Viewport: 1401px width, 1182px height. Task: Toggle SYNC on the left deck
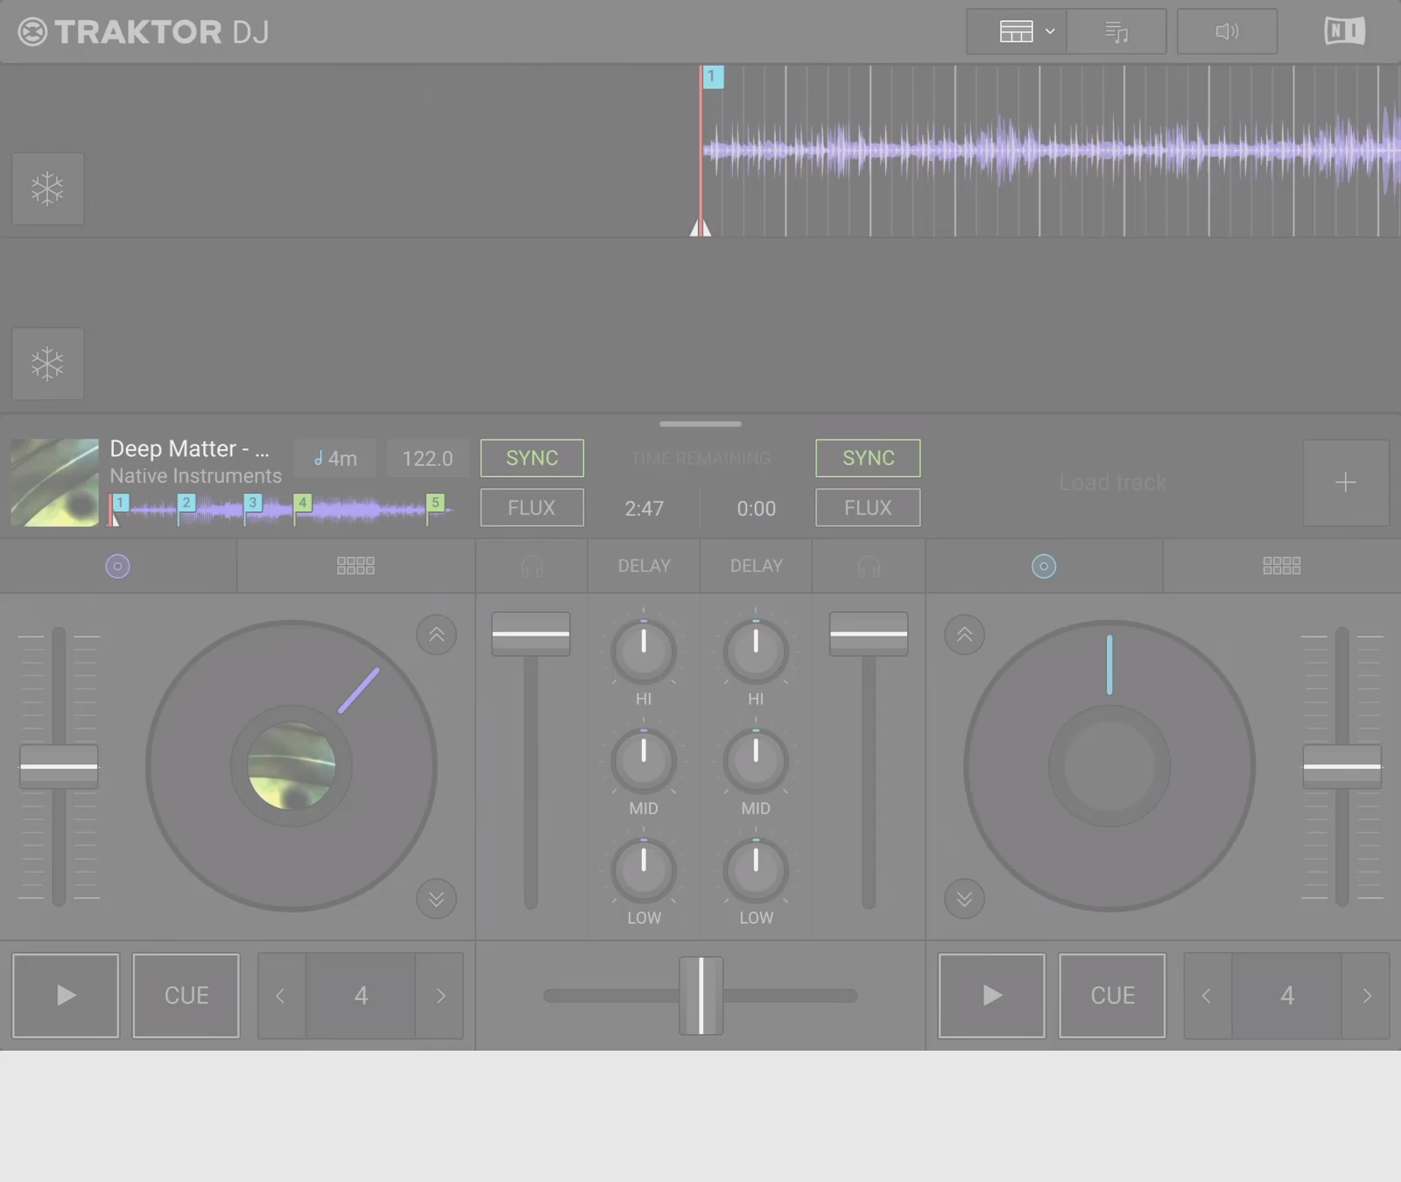click(532, 458)
